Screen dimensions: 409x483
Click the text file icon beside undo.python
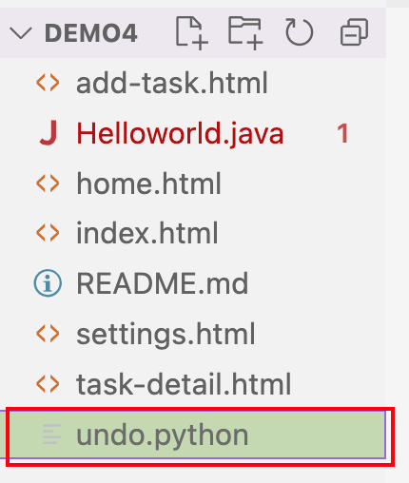(x=51, y=435)
